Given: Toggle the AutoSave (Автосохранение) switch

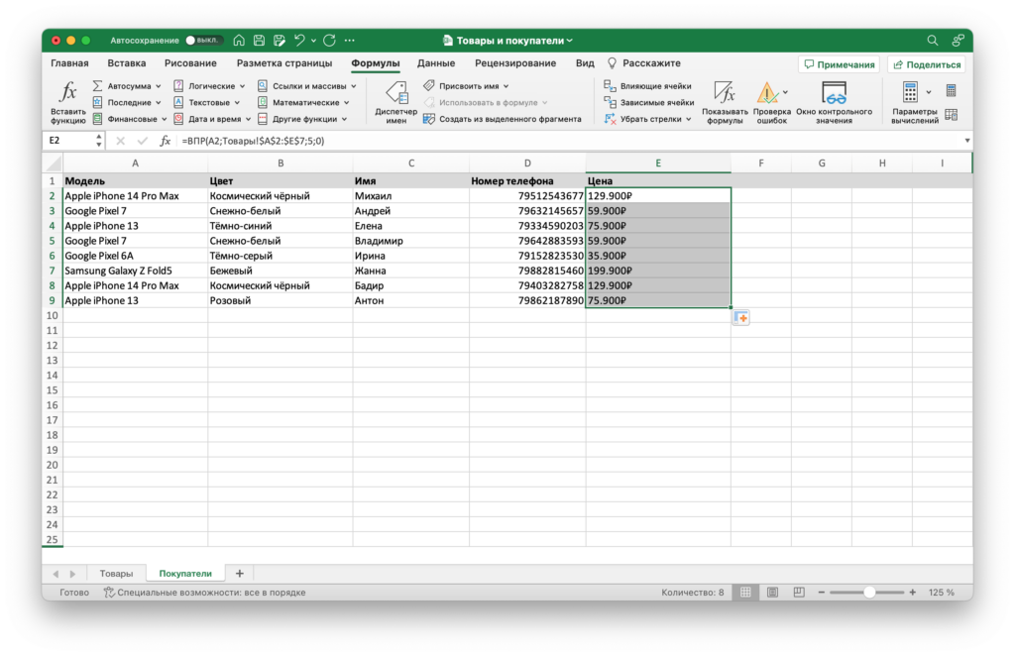Looking at the screenshot, I should (203, 40).
